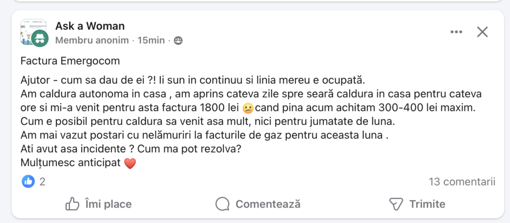
Task: Click the Trimite send arrow icon
Action: [x=395, y=204]
